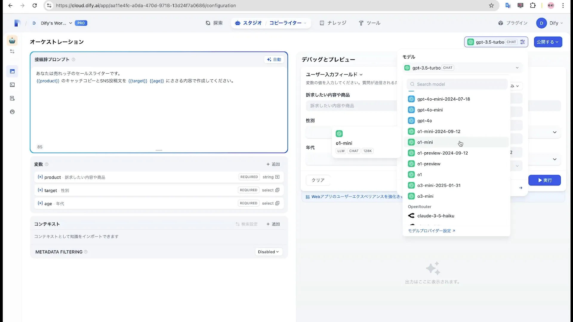Expand コピーライター app switcher chevron

(305, 23)
